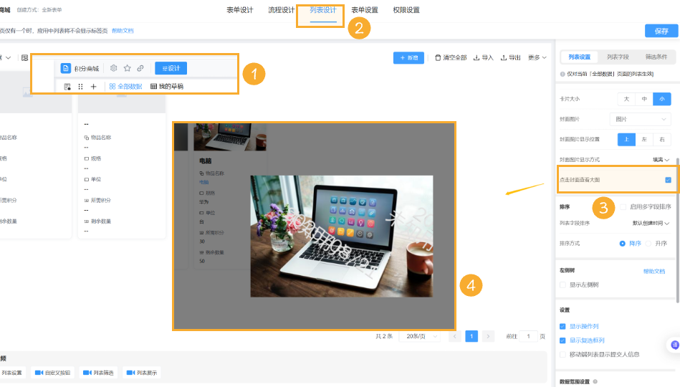The height and width of the screenshot is (387, 680).
Task: Open the gear settings icon beside 积分商城
Action: (x=114, y=68)
